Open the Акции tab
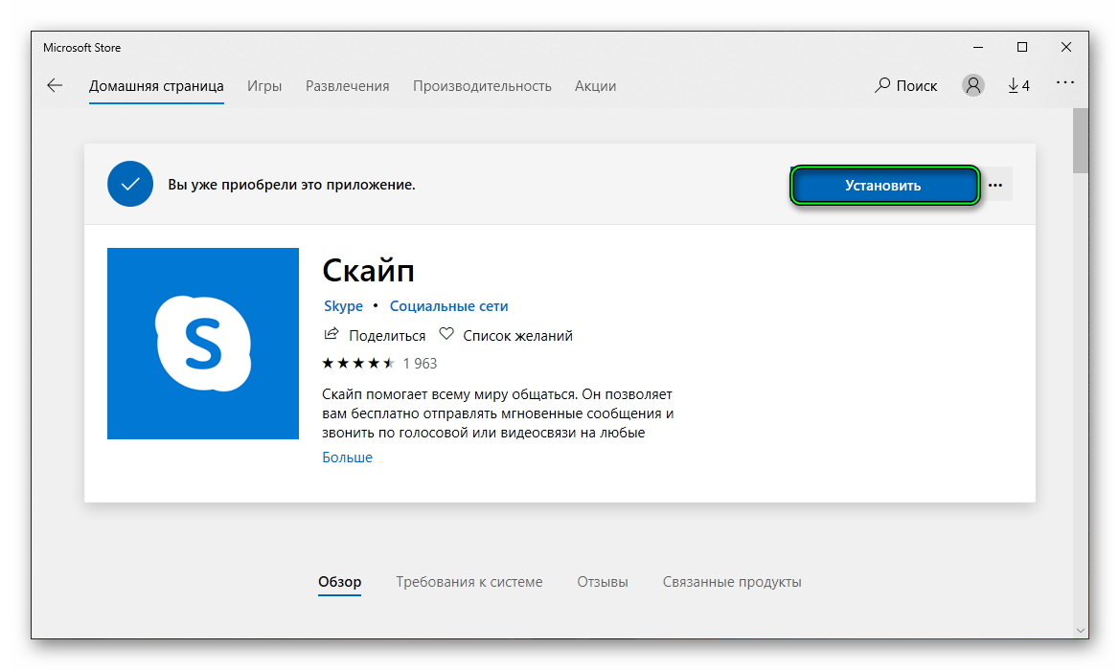Viewport: 1120px width, 670px height. pyautogui.click(x=596, y=86)
